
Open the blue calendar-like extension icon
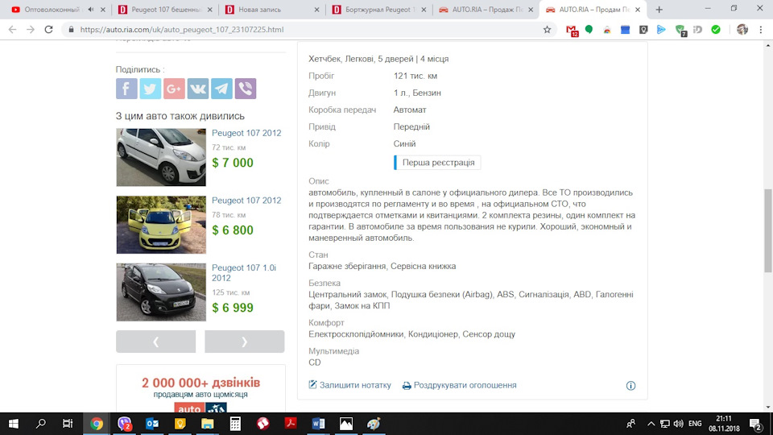click(x=625, y=30)
